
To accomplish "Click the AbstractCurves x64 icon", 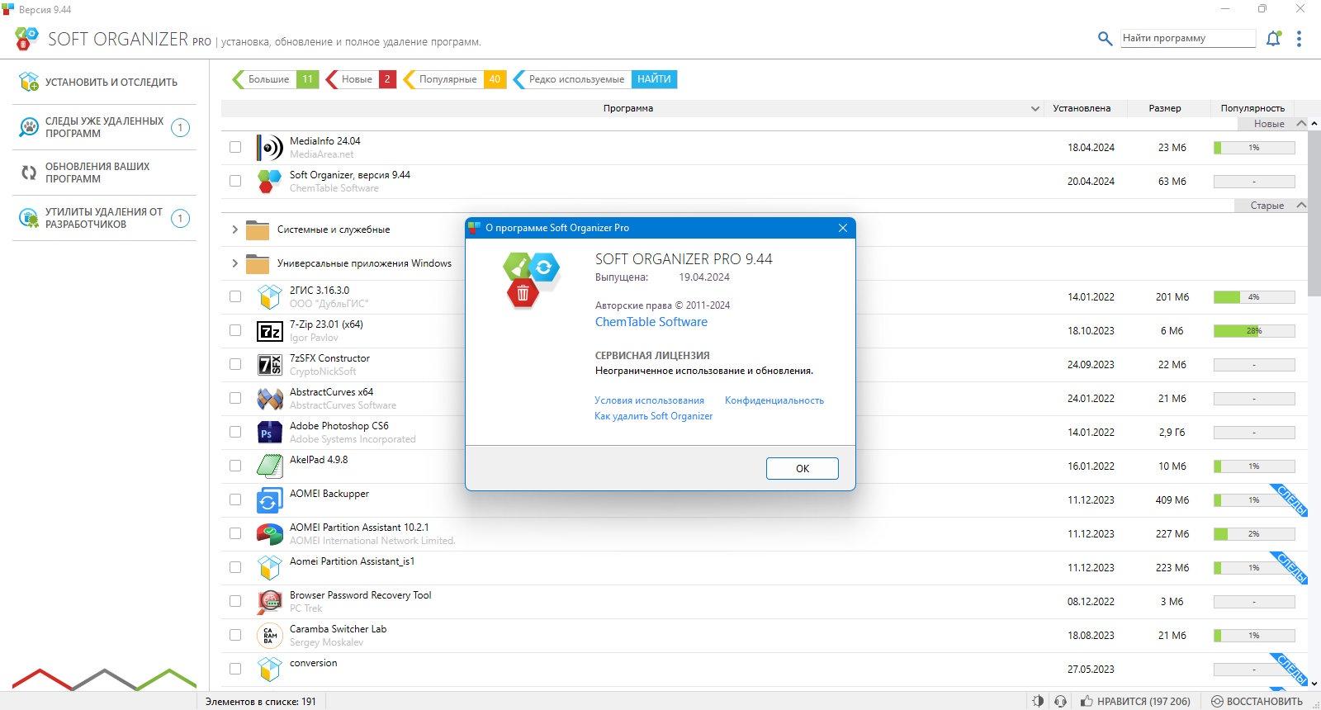I will 269,399.
